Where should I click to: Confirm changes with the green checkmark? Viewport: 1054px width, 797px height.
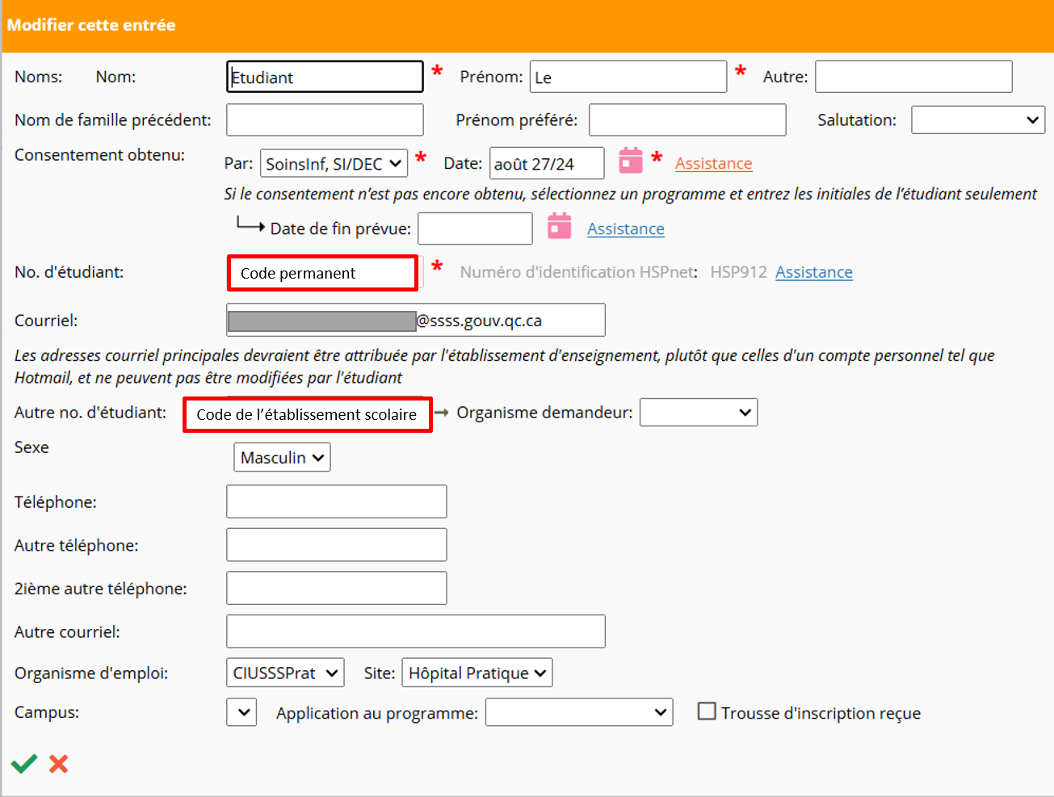pos(24,763)
